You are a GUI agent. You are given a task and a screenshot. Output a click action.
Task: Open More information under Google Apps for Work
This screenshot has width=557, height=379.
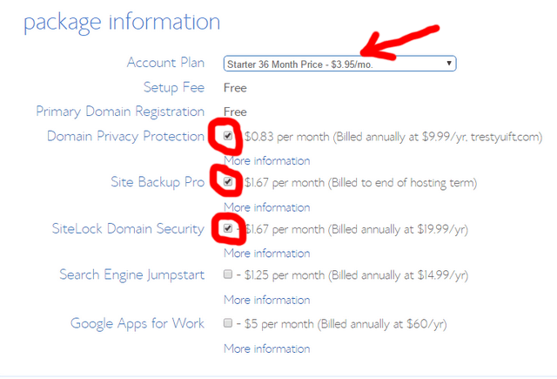click(267, 349)
